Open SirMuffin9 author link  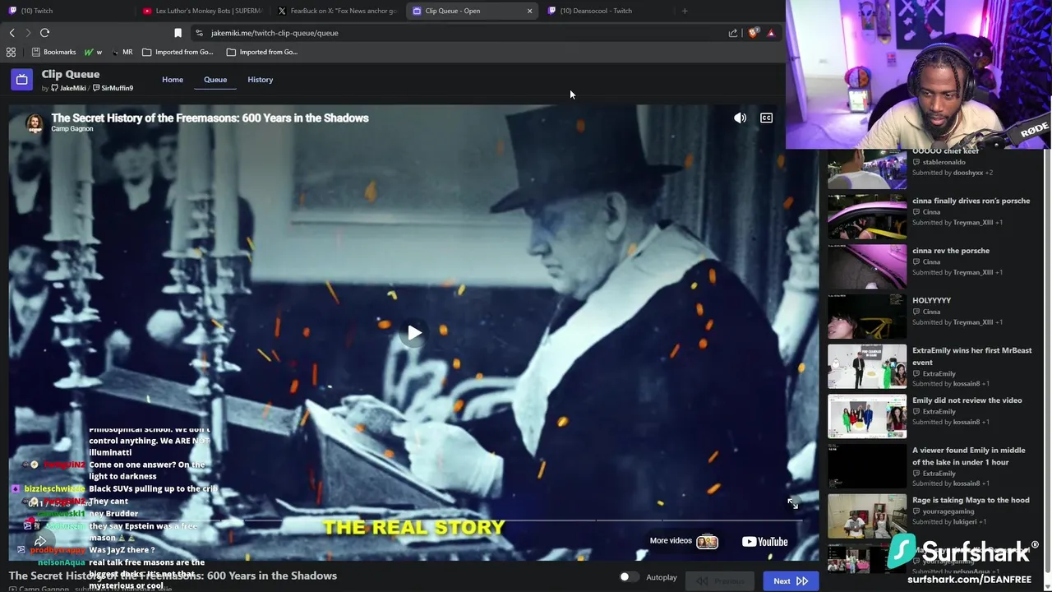(113, 88)
